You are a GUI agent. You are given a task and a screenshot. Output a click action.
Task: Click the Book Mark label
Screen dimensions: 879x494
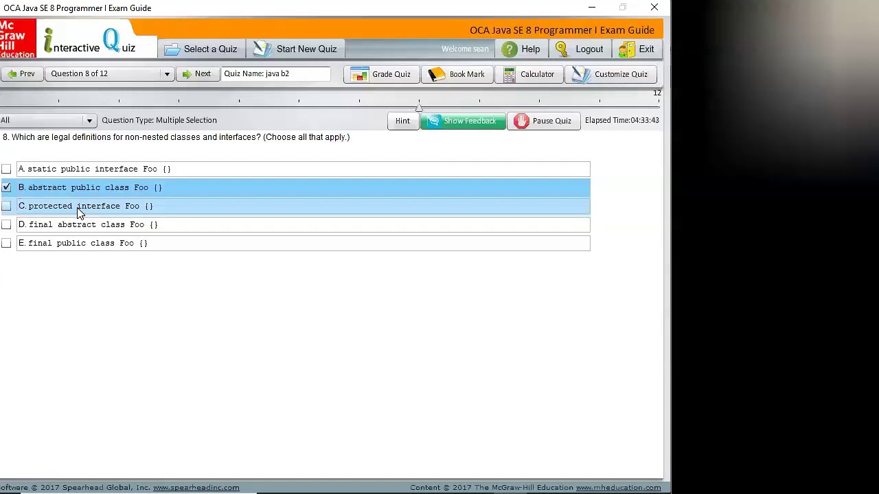[467, 74]
